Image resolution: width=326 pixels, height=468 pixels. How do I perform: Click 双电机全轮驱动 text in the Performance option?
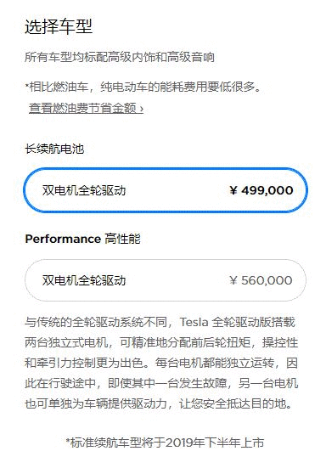[84, 280]
